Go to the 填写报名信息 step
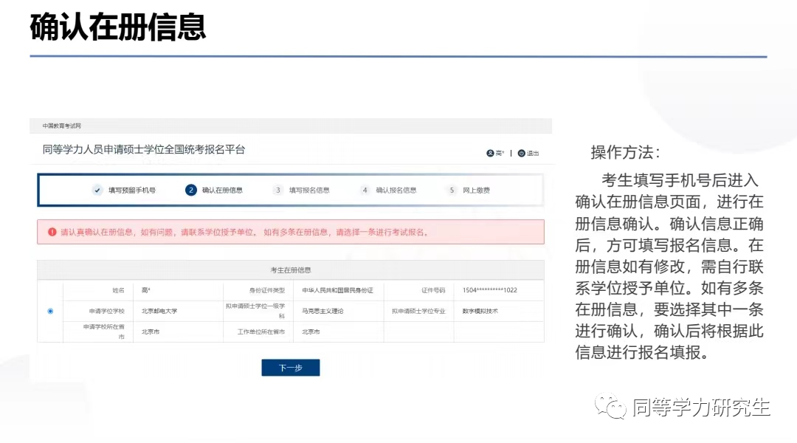This screenshot has width=797, height=443. point(309,190)
